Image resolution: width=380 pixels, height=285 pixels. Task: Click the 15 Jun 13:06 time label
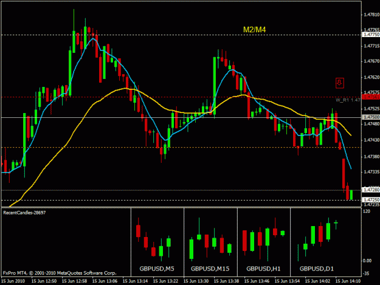(105, 281)
